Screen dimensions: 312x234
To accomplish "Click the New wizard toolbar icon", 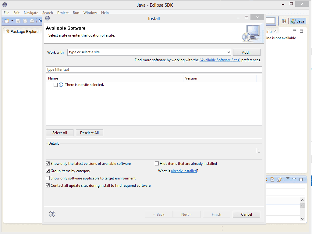I will (x=7, y=21).
